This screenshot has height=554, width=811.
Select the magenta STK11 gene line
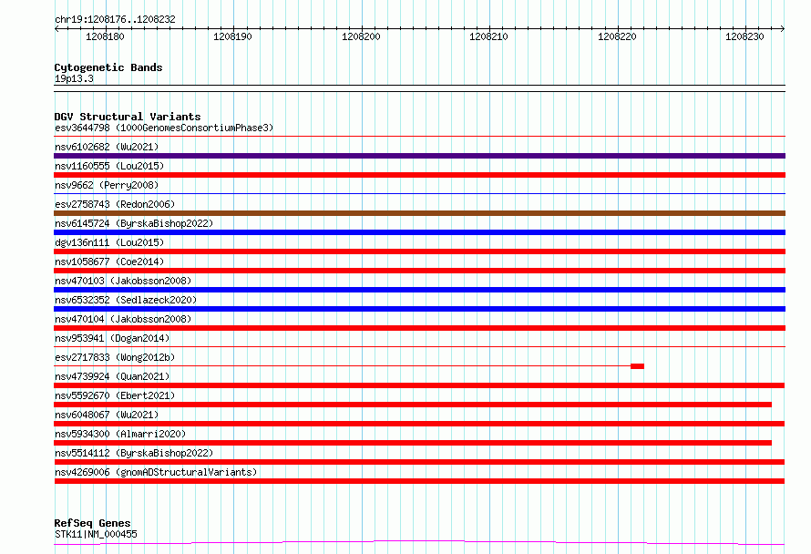tap(419, 543)
